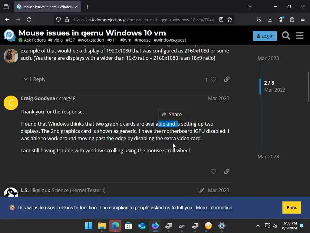
Task: Open the forum hamburger menu
Action: [x=300, y=35]
